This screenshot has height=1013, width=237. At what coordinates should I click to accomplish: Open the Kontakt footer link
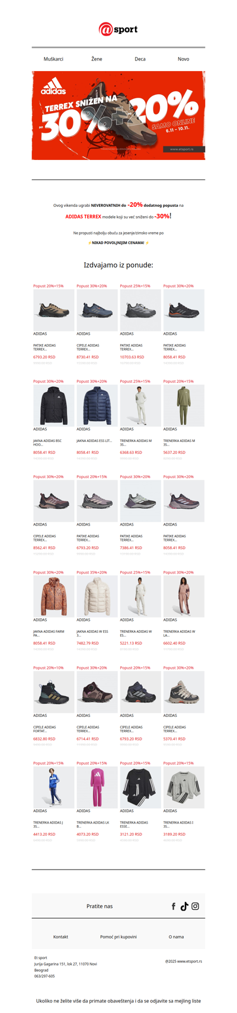click(x=60, y=937)
